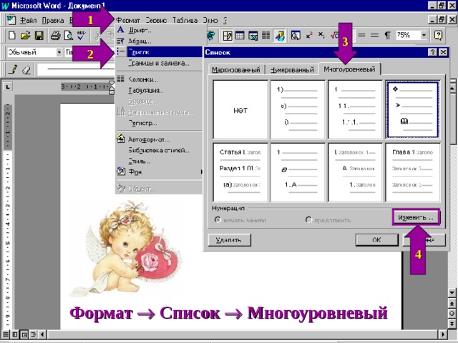Image resolution: width=458 pixels, height=343 pixels.
Task: Select the 1, 1.1., 1.1.1. list thumbnail
Action: (x=355, y=109)
